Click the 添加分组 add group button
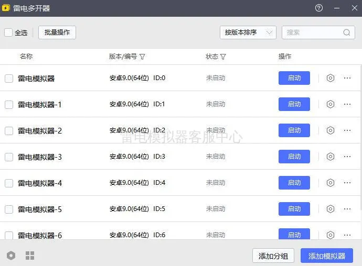The width and height of the screenshot is (362, 266). 273,256
